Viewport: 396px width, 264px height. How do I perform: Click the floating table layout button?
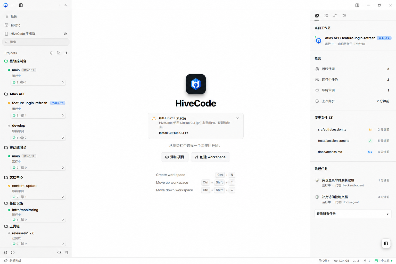click(386, 243)
